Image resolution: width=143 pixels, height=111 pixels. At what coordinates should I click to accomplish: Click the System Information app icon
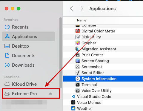pos(78,79)
